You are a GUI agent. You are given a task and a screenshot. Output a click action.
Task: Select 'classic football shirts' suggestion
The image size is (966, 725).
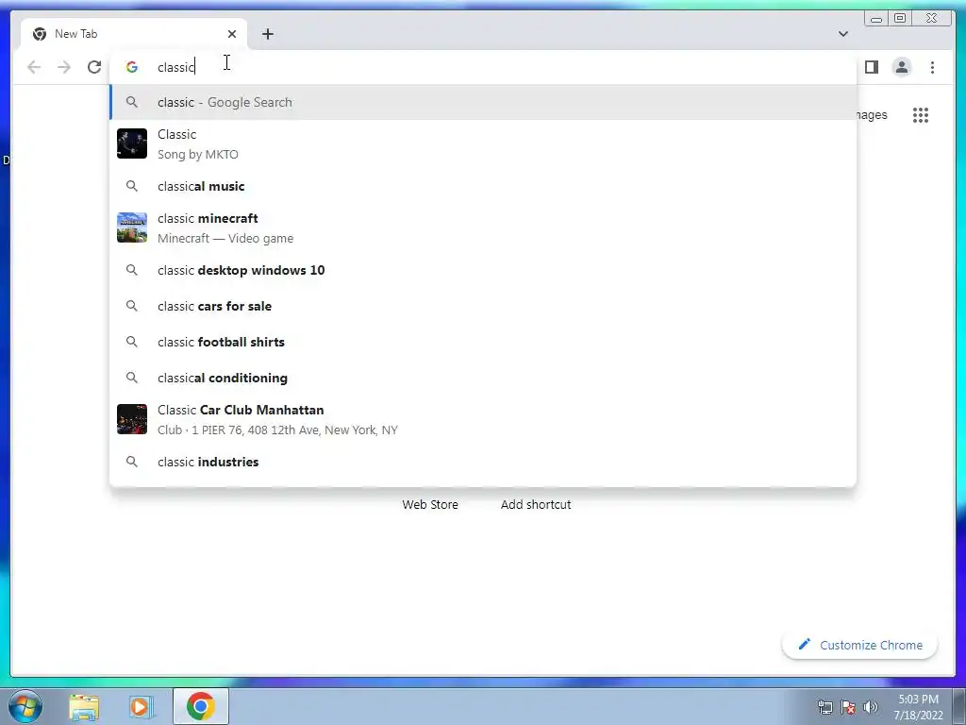click(483, 342)
